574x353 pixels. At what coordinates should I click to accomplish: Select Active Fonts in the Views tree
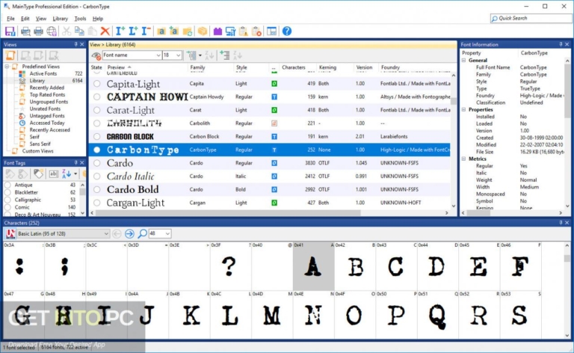click(x=43, y=73)
